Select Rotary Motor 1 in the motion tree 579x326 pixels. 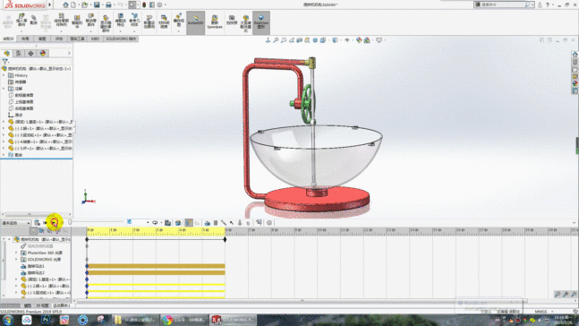[33, 266]
